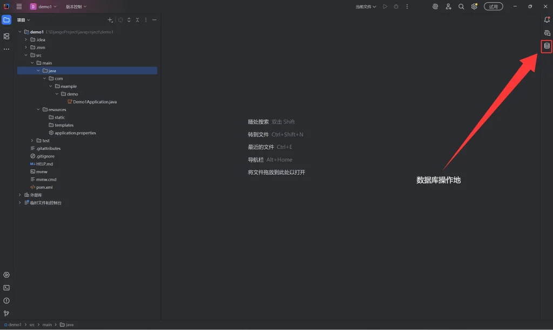Image resolution: width=553 pixels, height=330 pixels.
Task: Expand the .idea folder
Action: click(x=25, y=39)
